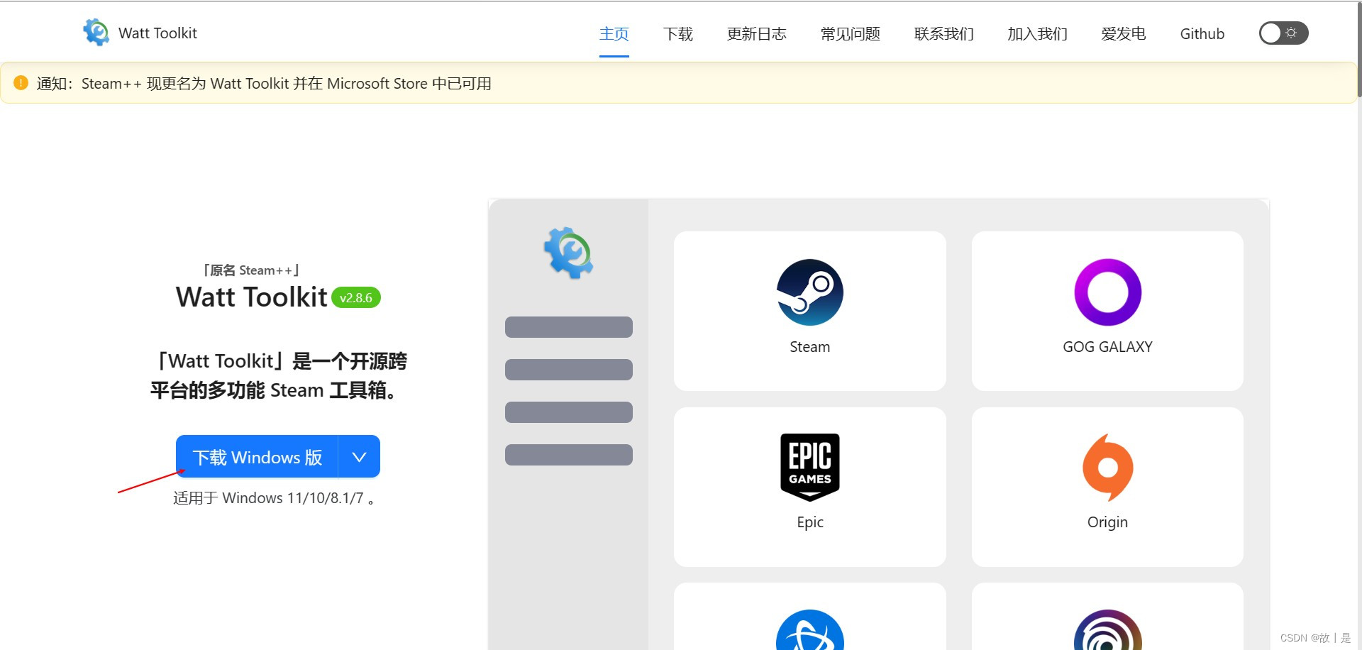Viewport: 1362px width, 650px height.
Task: Open the 联系我们 menu item
Action: [x=943, y=34]
